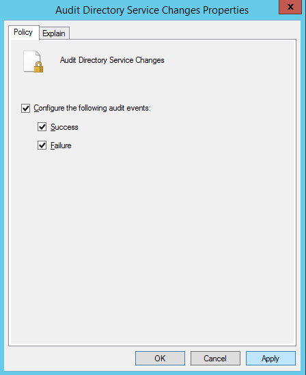Viewport: 306px width, 375px height.
Task: Toggle the Success checkbox
Action: (x=42, y=127)
